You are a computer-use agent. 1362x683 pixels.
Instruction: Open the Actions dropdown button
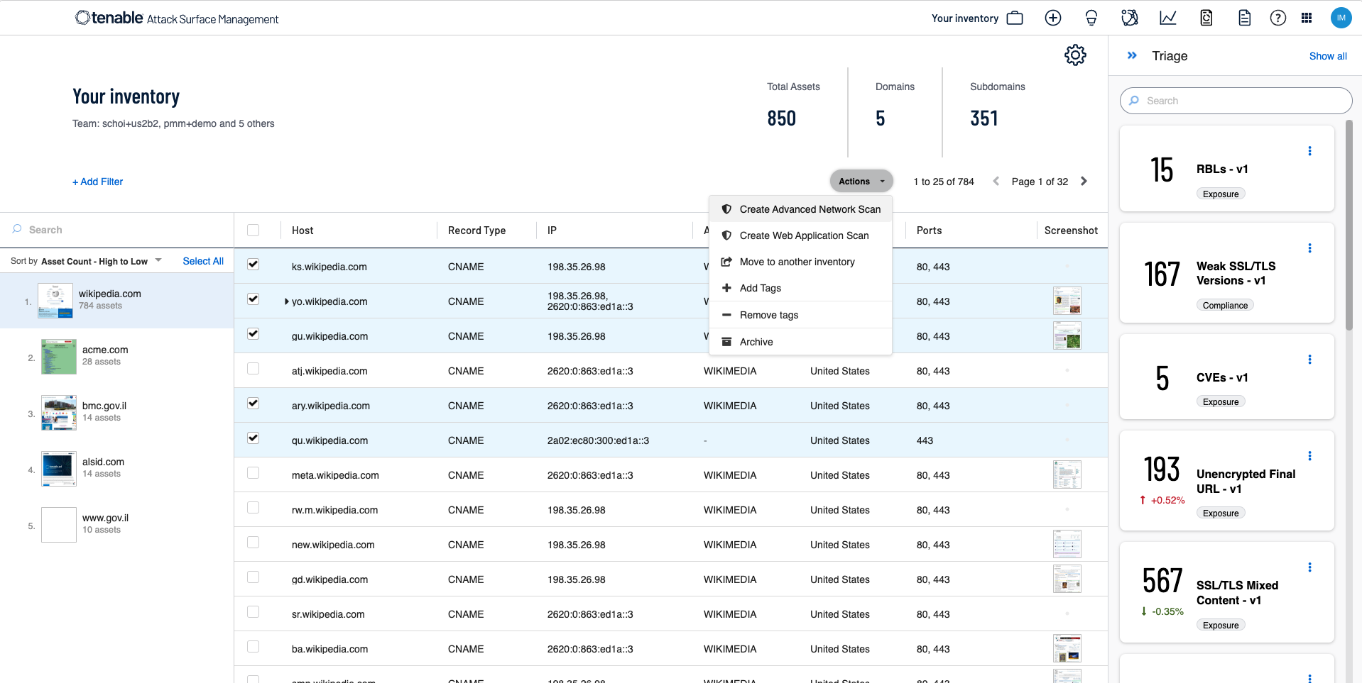(861, 182)
